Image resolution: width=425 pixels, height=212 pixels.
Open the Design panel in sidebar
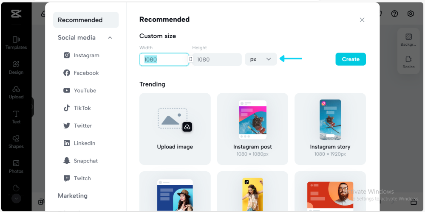pos(16,67)
